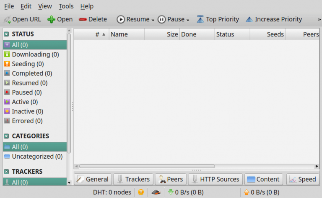This screenshot has height=198, width=322.
Task: Open the Pause dropdown arrow
Action: pyautogui.click(x=188, y=20)
